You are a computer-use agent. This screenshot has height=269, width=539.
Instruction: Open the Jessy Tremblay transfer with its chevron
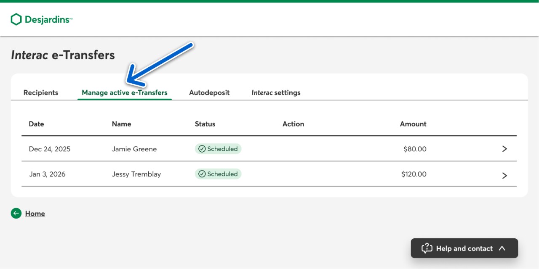[x=504, y=175]
